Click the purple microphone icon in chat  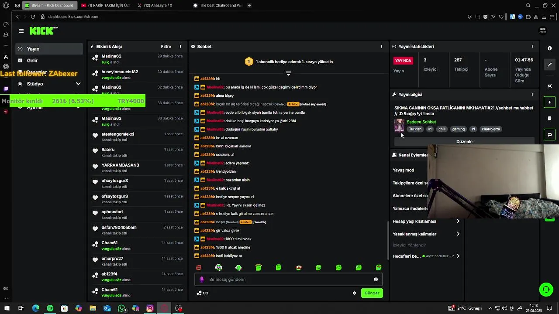click(x=201, y=280)
